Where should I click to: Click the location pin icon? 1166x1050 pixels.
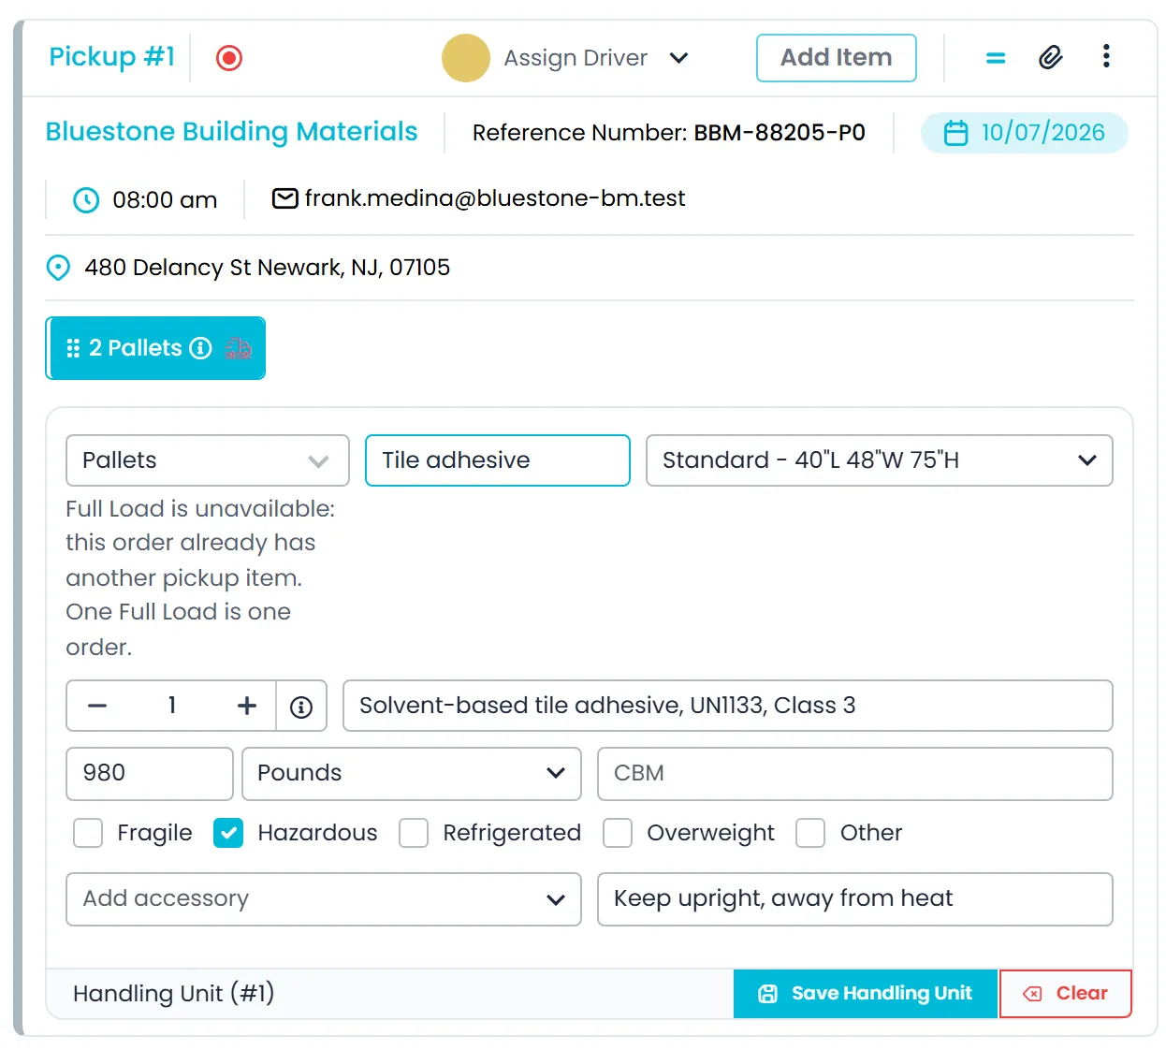coord(58,268)
